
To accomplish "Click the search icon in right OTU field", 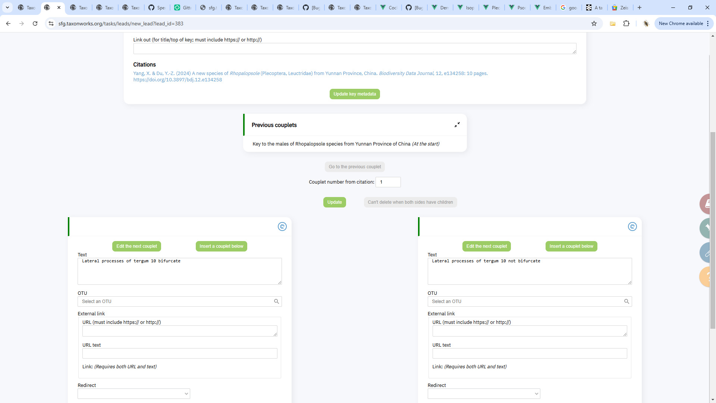I will coord(627,302).
